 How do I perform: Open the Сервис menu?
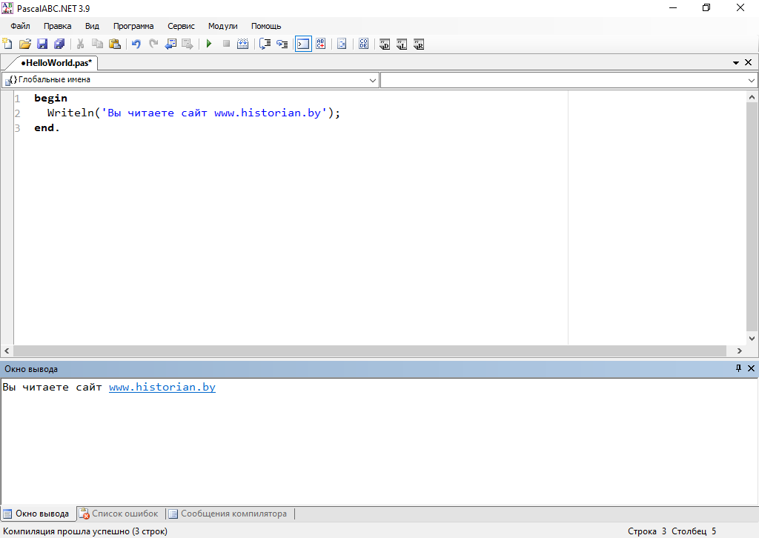pos(181,26)
